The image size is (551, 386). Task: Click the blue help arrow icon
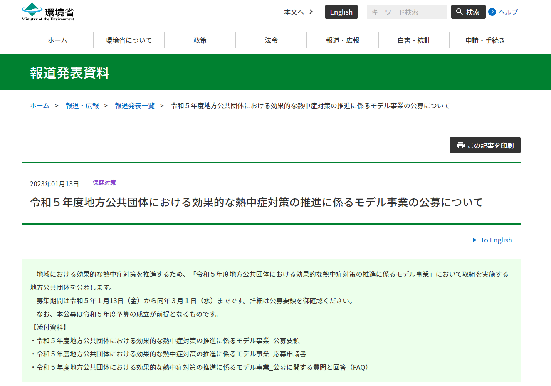pos(492,12)
